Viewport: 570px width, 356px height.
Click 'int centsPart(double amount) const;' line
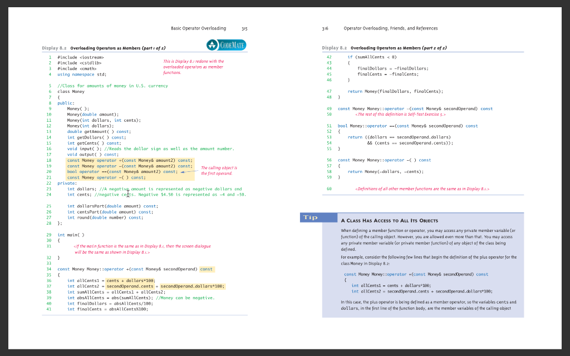coord(110,212)
